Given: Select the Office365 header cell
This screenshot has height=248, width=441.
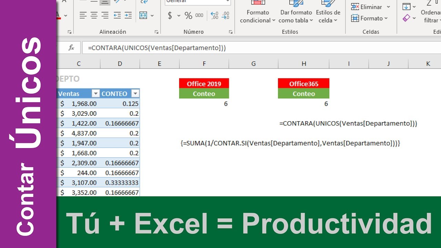Looking at the screenshot, I should [x=304, y=83].
